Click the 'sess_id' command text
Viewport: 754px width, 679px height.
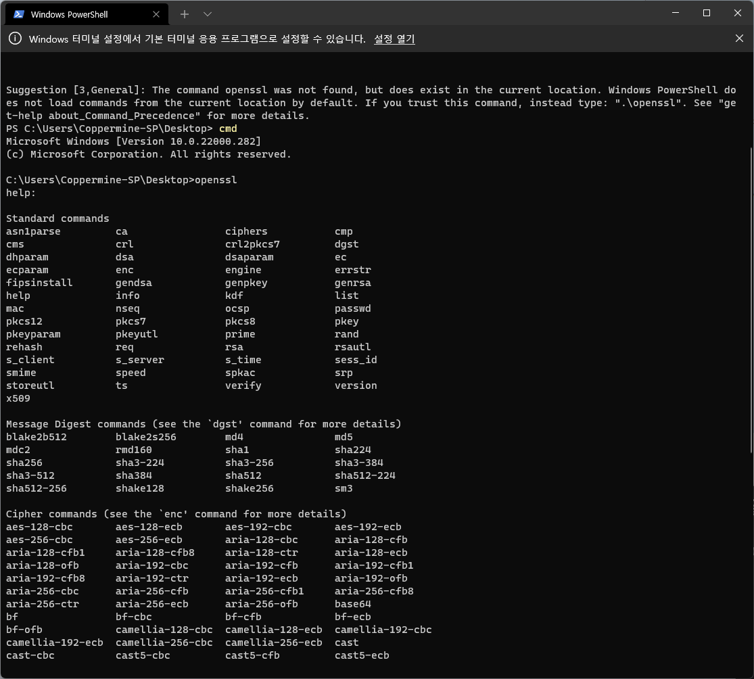coord(356,360)
